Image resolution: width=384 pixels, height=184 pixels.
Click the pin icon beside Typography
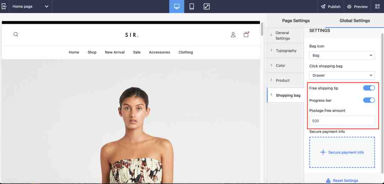271,51
